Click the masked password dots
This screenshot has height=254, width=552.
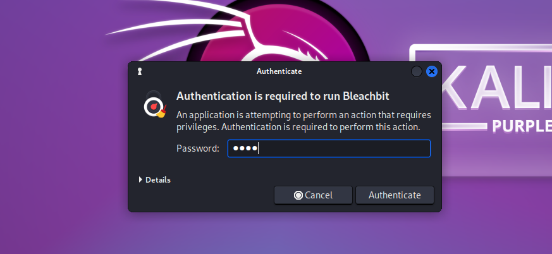click(x=245, y=148)
